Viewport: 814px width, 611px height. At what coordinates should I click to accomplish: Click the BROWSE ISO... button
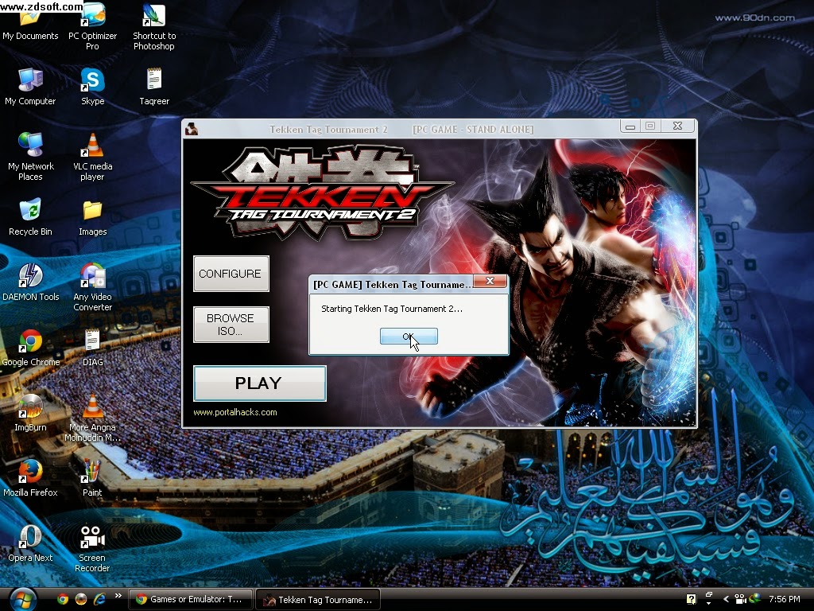pyautogui.click(x=231, y=325)
